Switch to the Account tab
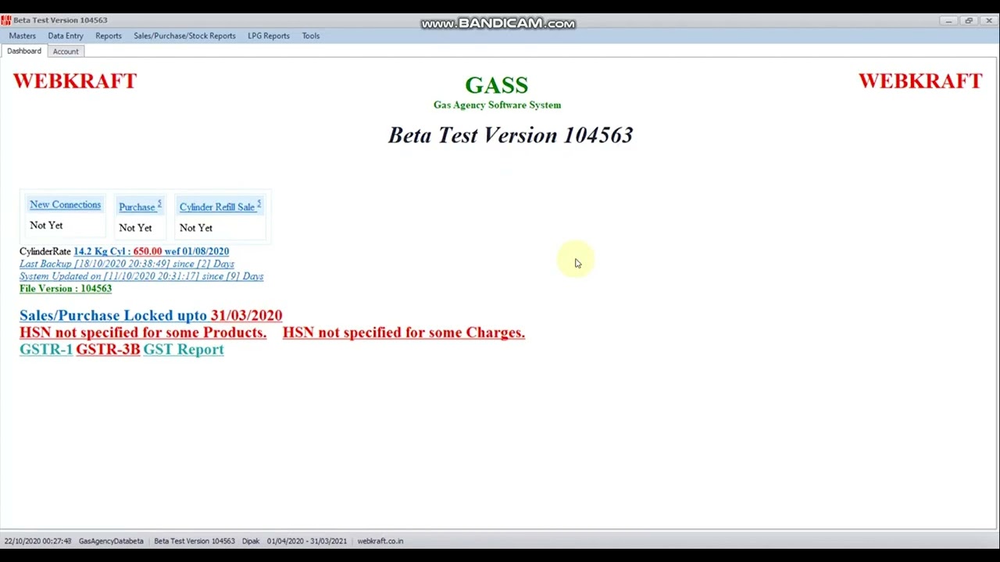This screenshot has width=1000, height=562. [66, 52]
